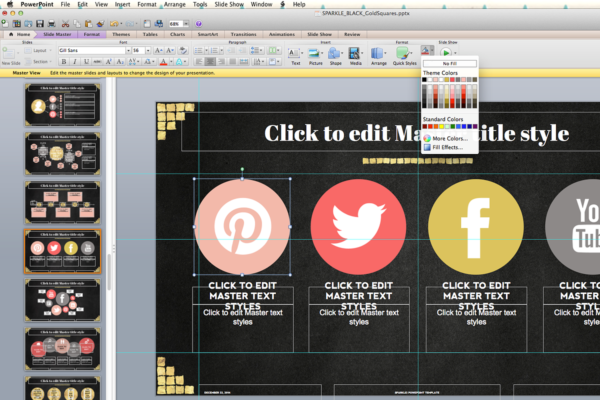
Task: Choose No Fill in the fill popup
Action: (x=450, y=63)
